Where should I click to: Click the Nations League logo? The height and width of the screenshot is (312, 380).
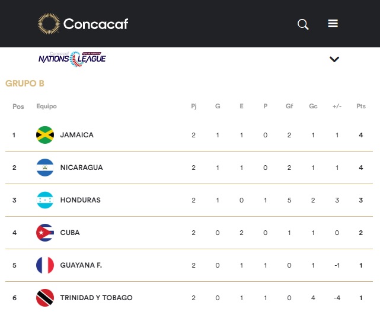pyautogui.click(x=72, y=58)
